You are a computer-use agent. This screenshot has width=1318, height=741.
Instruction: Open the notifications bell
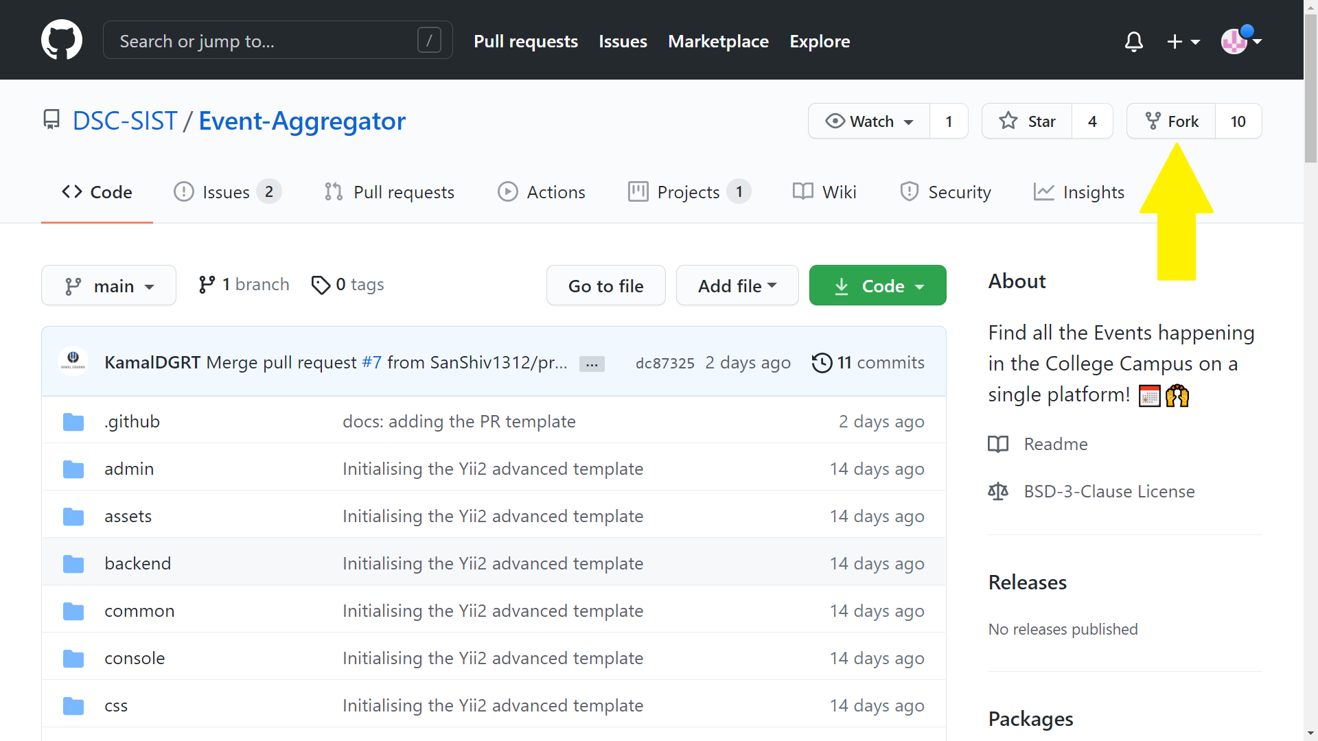click(1134, 42)
